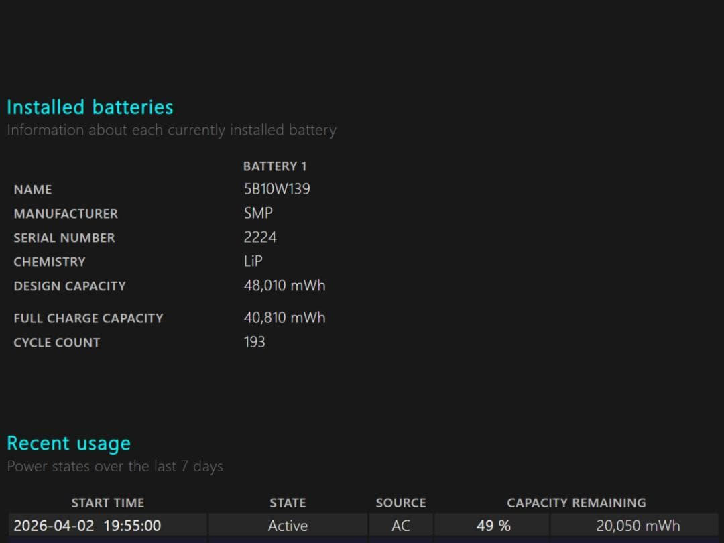Select the manufacturer value SMP
Image resolution: width=724 pixels, height=543 pixels.
(257, 213)
